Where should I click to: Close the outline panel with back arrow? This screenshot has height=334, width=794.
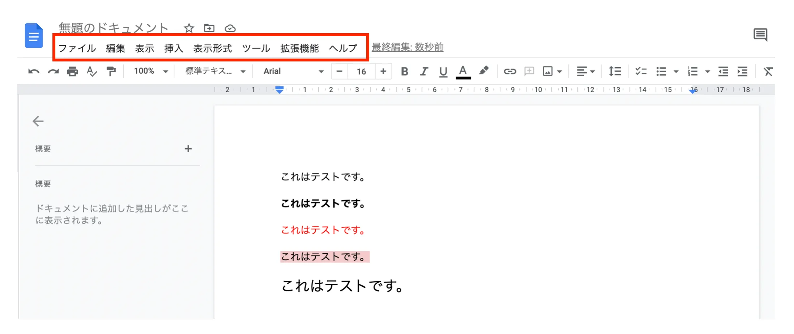click(38, 121)
